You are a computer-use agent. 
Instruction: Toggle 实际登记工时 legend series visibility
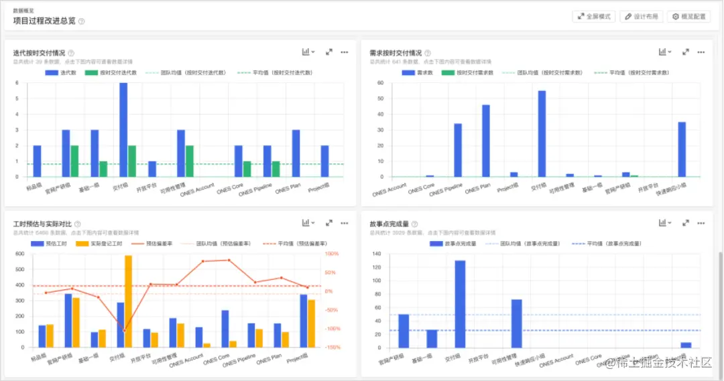pyautogui.click(x=99, y=244)
